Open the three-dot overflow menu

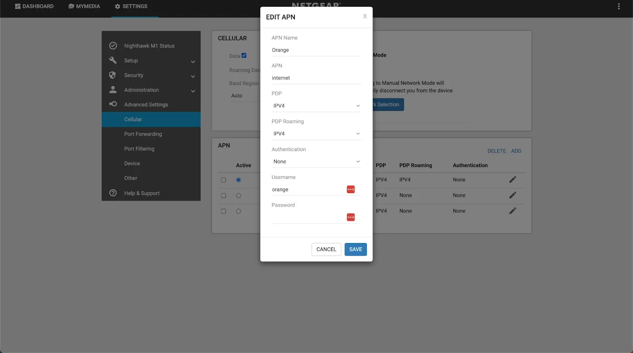619,6
